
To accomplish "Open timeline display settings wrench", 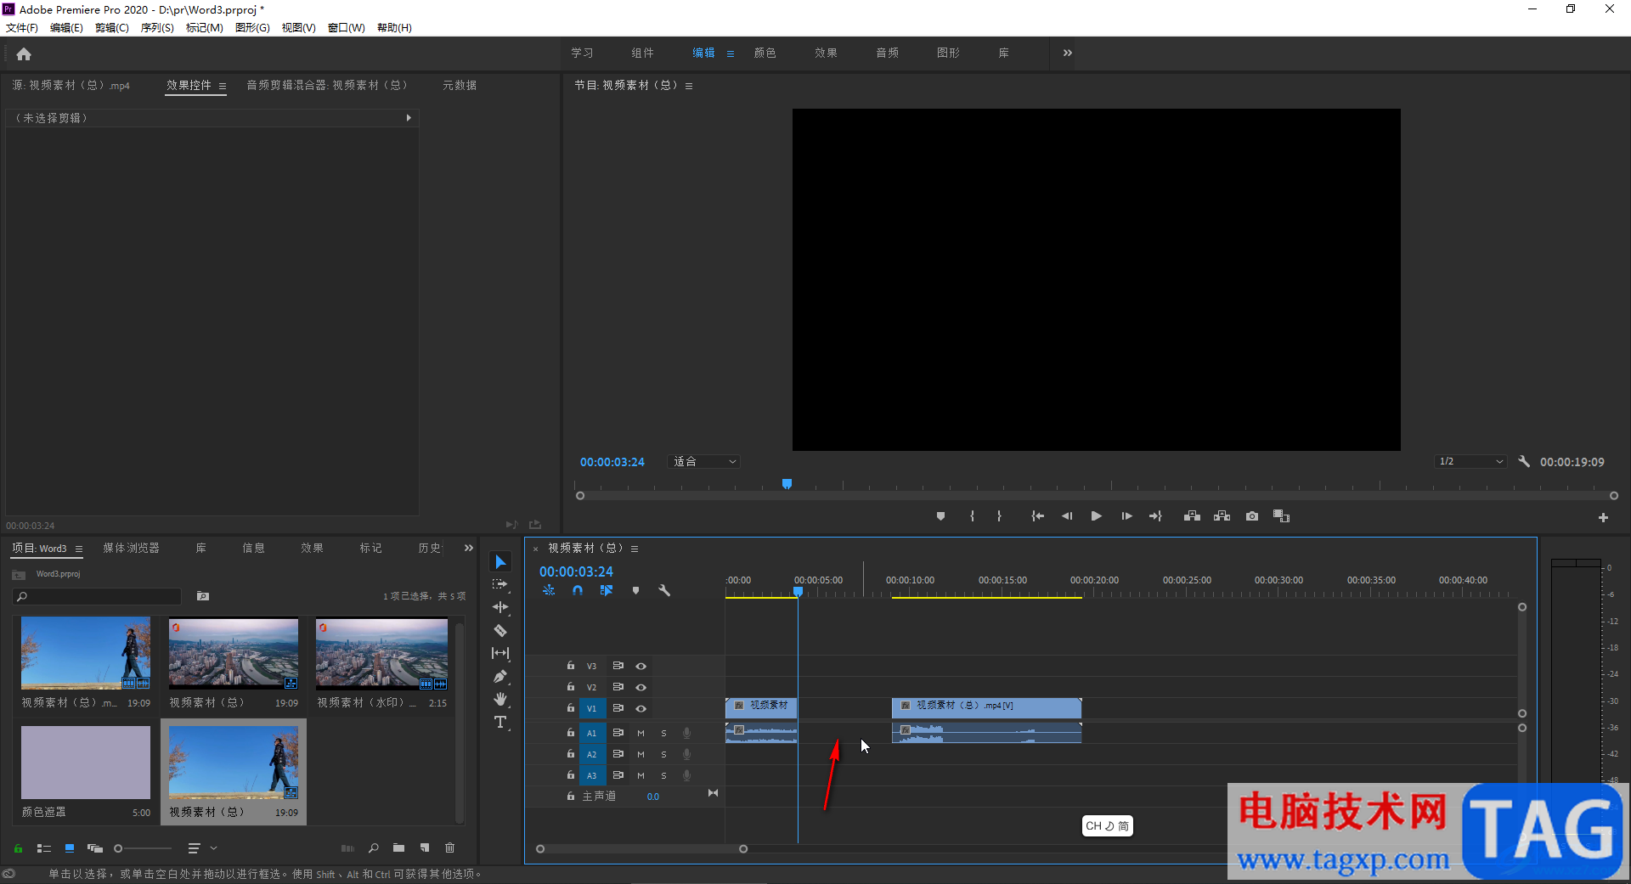I will [664, 590].
